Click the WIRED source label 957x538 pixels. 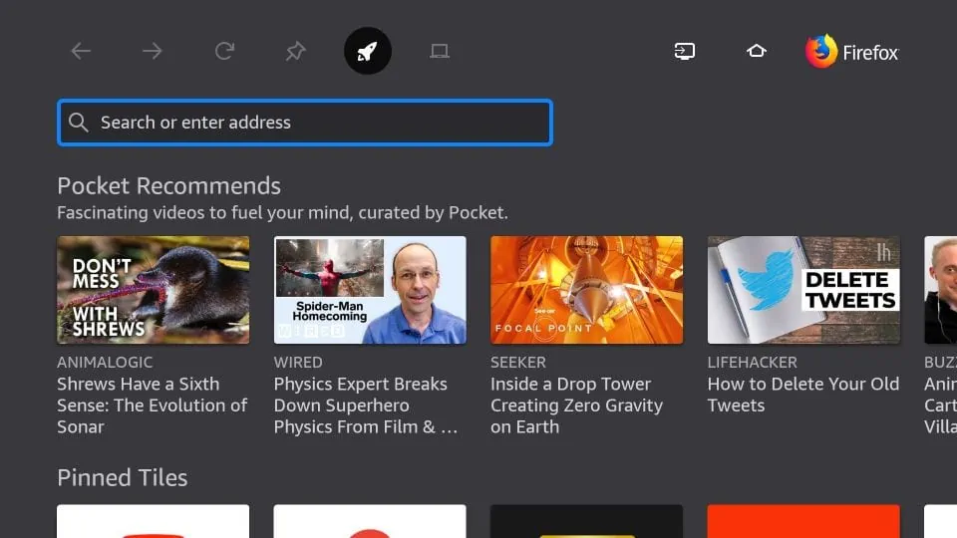tap(298, 363)
